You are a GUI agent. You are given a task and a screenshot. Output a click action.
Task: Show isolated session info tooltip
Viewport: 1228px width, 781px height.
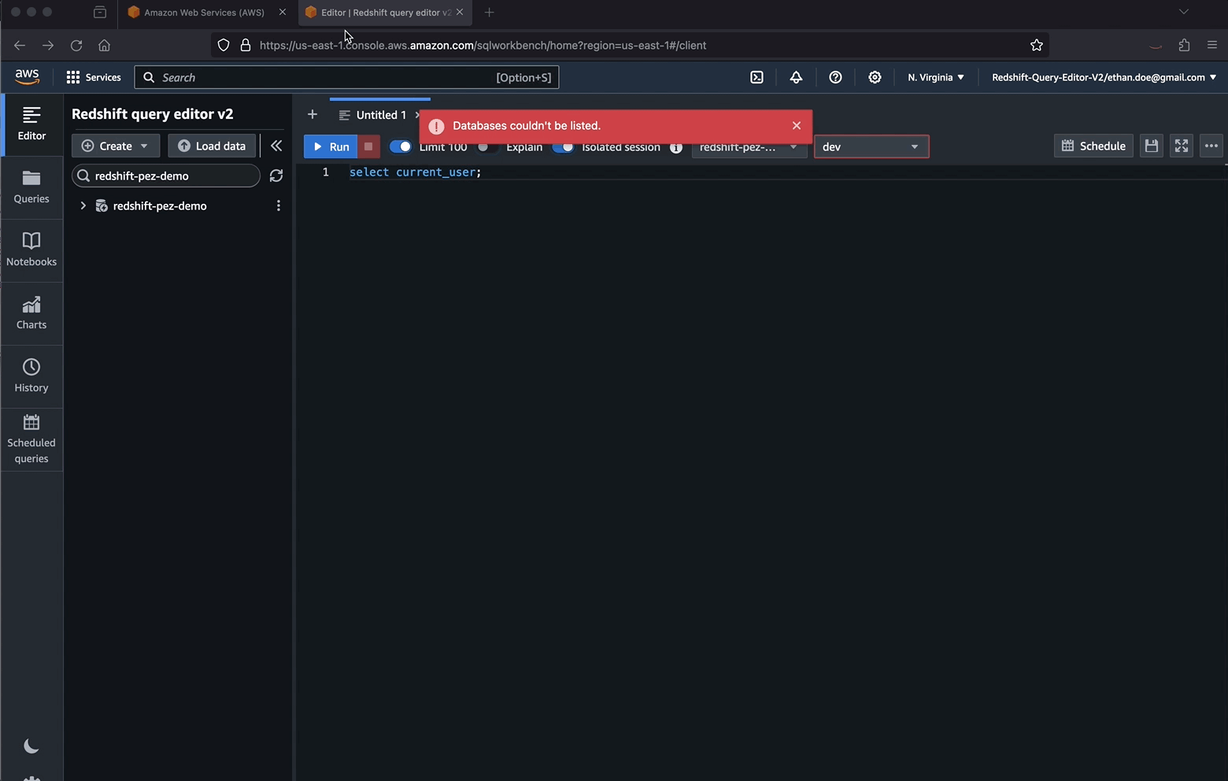[675, 147]
